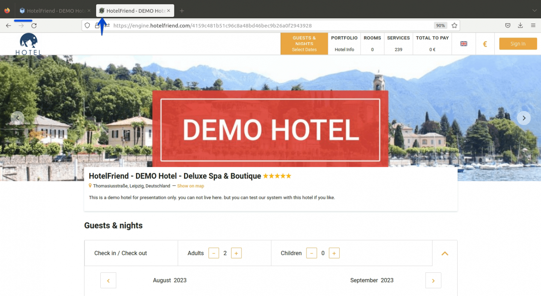The image size is (541, 296).
Task: Open tracking protection shield icon
Action: point(87,25)
